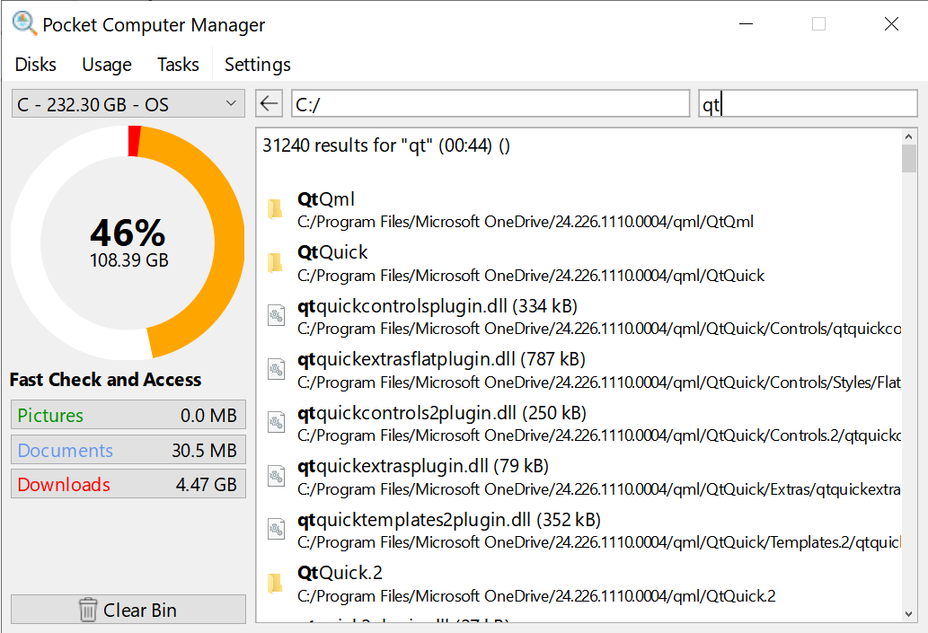Click the red segment of the disk usage ring

coord(134,141)
